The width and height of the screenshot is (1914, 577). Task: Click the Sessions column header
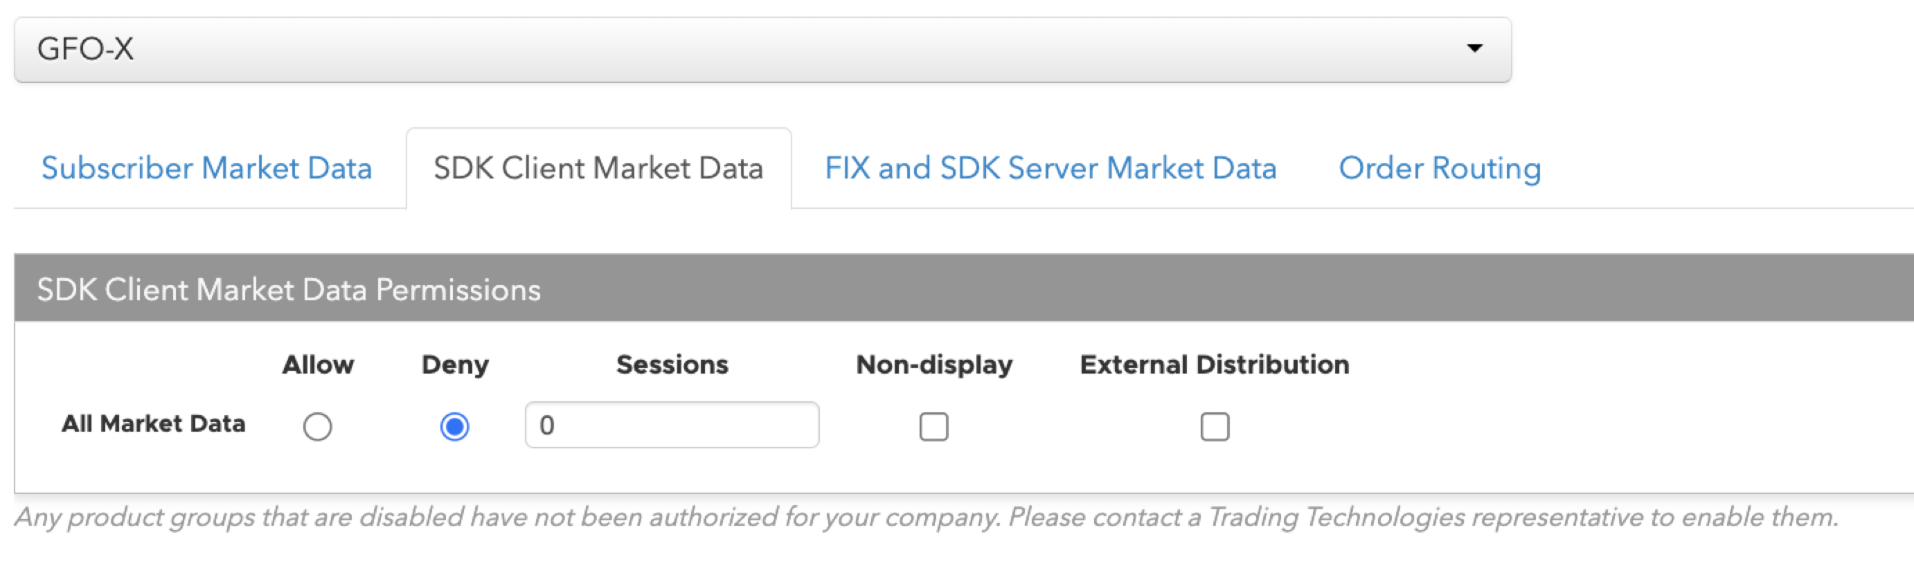click(x=672, y=365)
